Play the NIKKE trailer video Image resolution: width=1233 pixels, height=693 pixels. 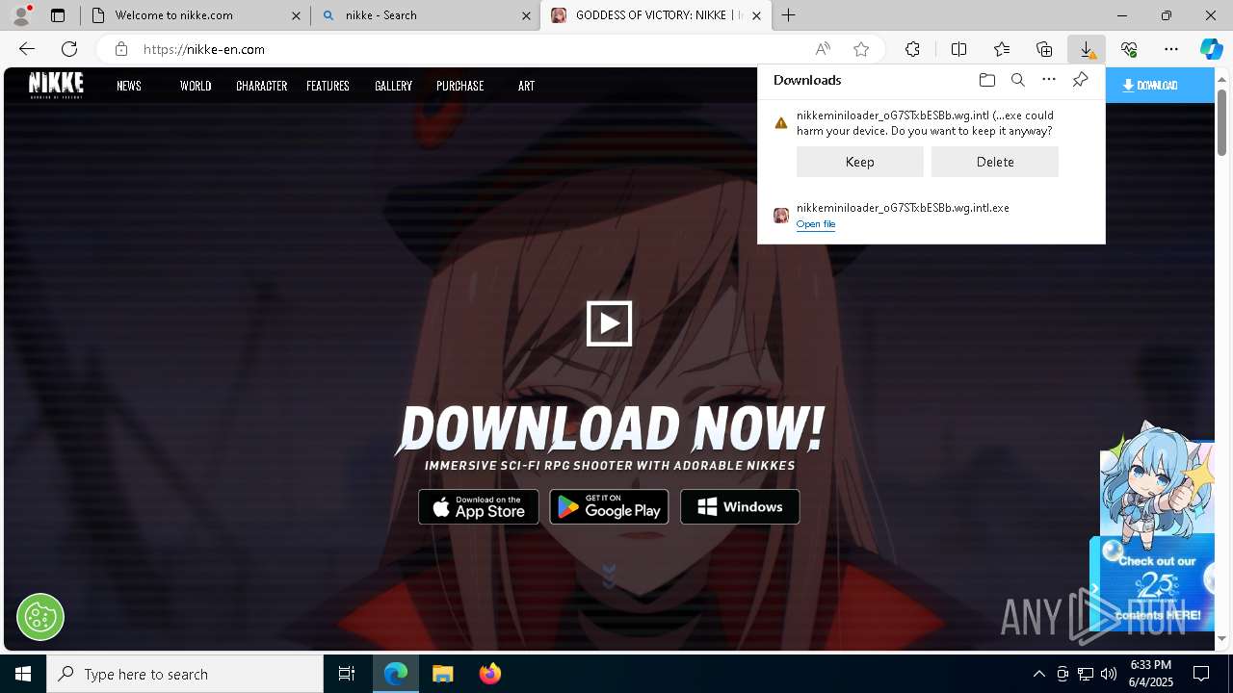pyautogui.click(x=609, y=323)
